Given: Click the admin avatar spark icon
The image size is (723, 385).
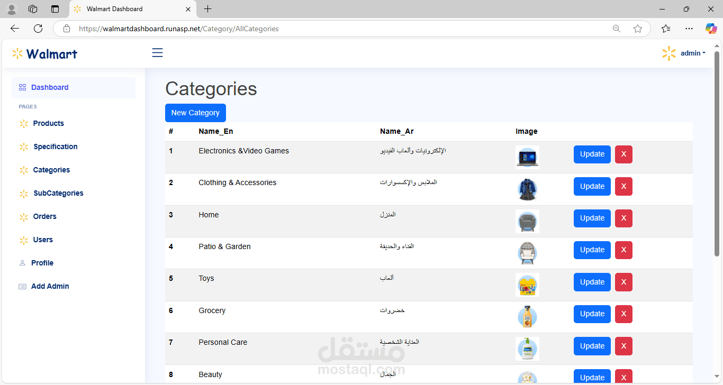Looking at the screenshot, I should (x=669, y=53).
